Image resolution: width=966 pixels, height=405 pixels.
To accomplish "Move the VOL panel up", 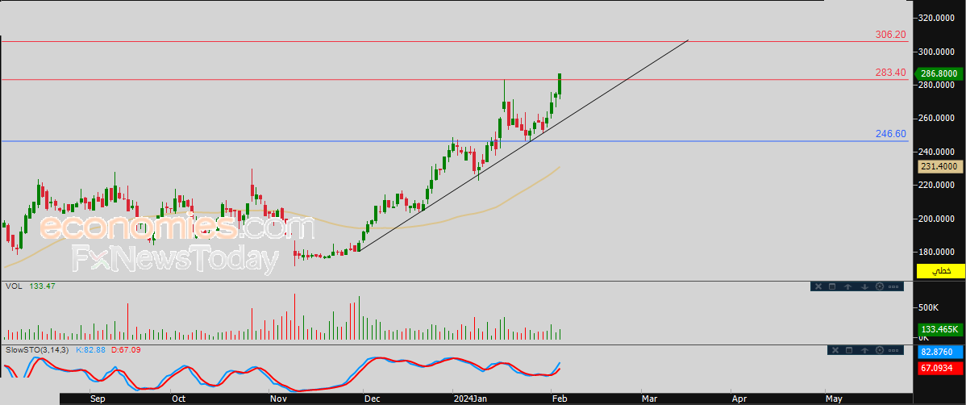I will [x=847, y=286].
